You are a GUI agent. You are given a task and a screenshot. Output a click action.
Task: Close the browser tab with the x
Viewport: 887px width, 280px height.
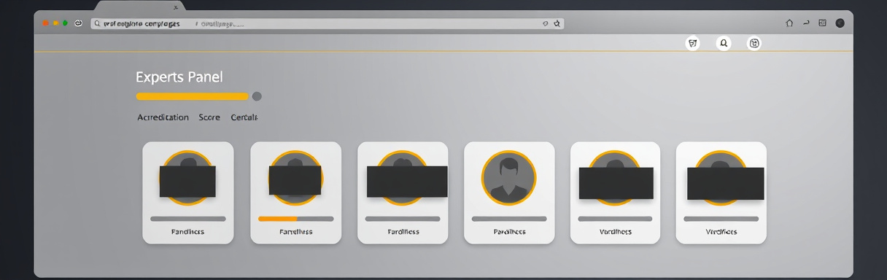[x=176, y=7]
